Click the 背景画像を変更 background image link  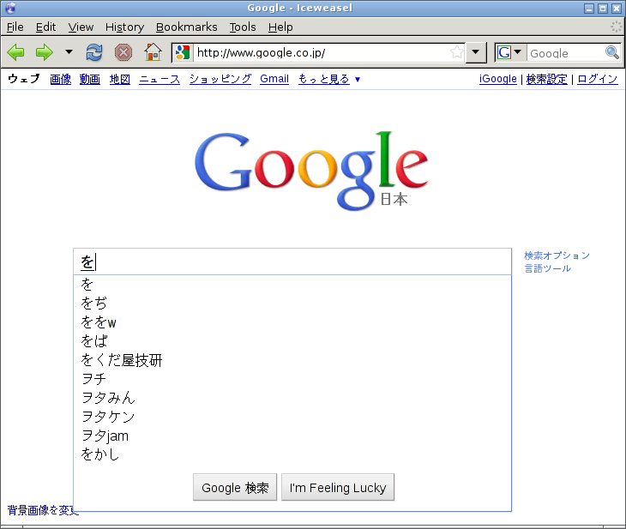43,510
